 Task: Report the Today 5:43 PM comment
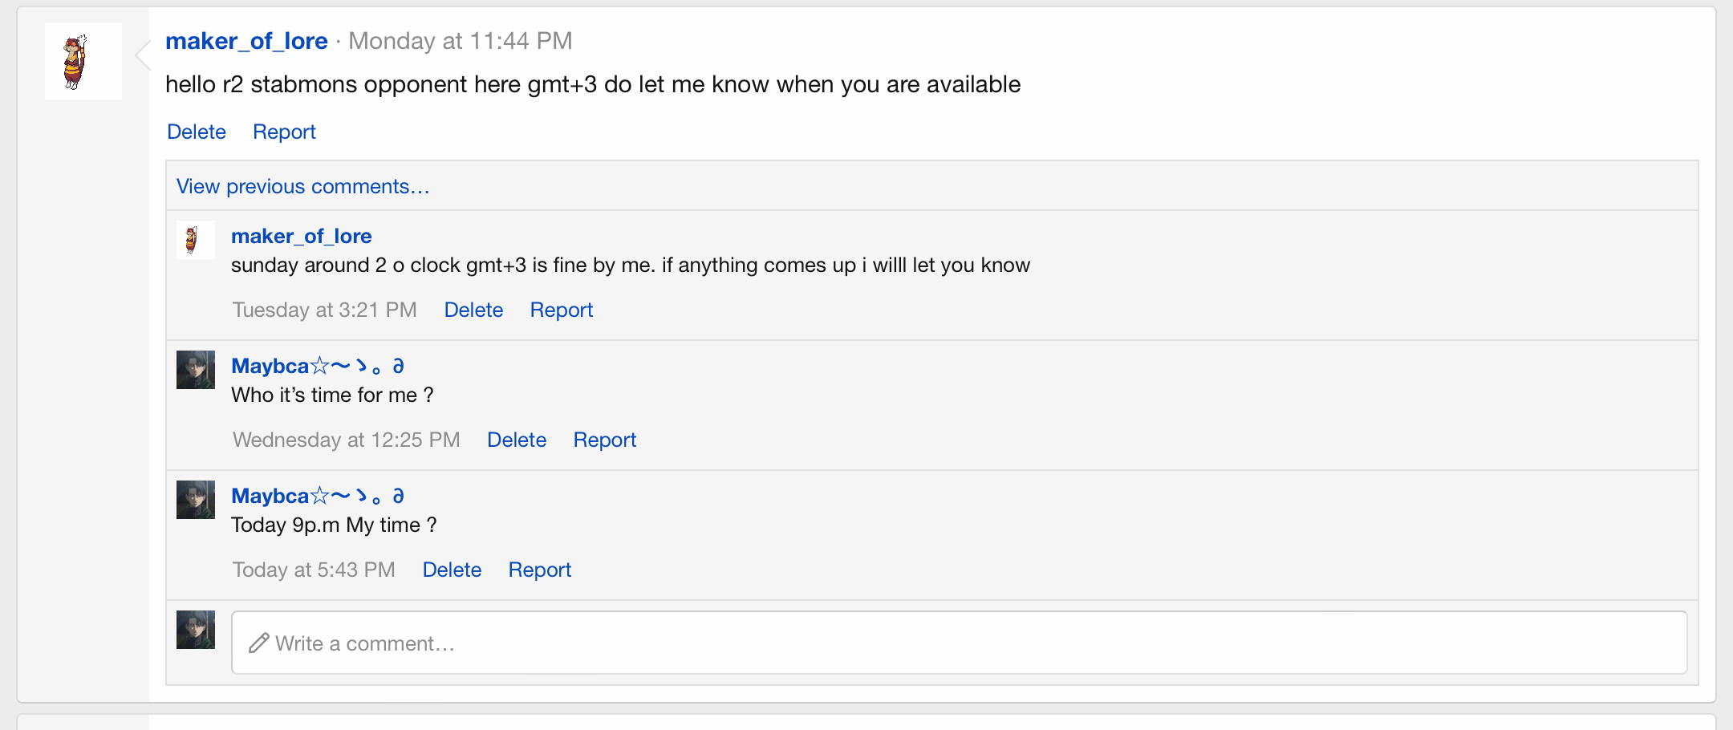540,570
